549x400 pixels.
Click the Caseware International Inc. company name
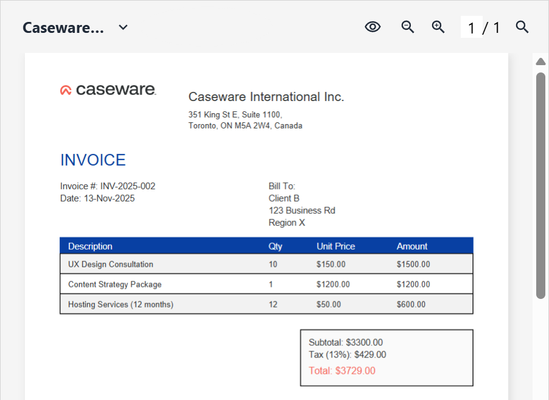tap(266, 97)
